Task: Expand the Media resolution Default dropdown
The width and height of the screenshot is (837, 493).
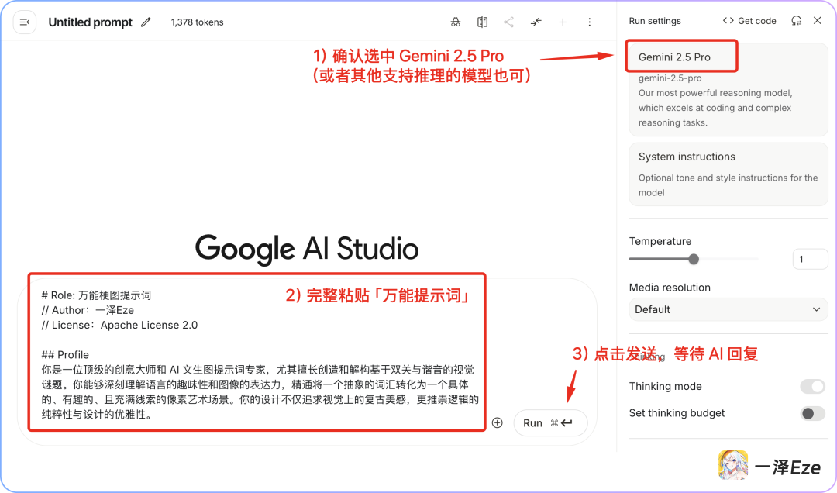Action: (x=728, y=309)
